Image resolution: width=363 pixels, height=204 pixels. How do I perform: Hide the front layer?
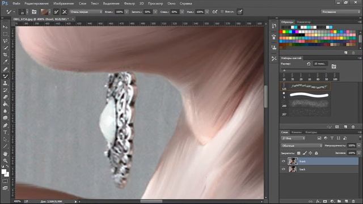tap(284, 161)
